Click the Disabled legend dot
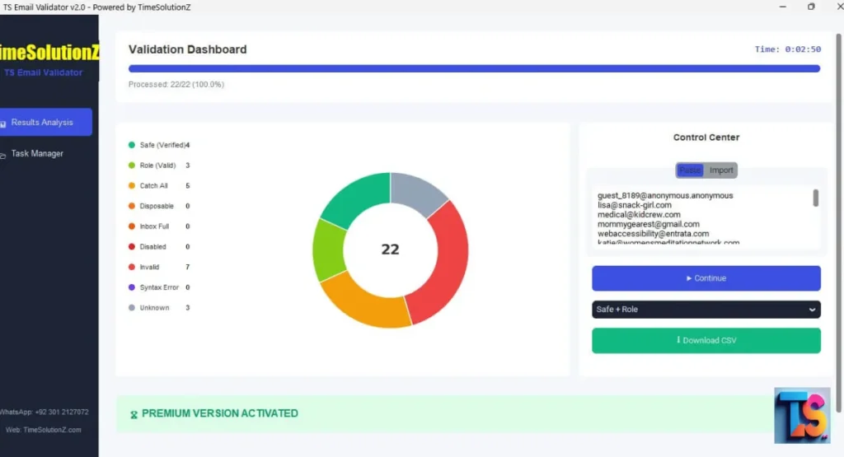Image resolution: width=844 pixels, height=457 pixels. point(131,247)
